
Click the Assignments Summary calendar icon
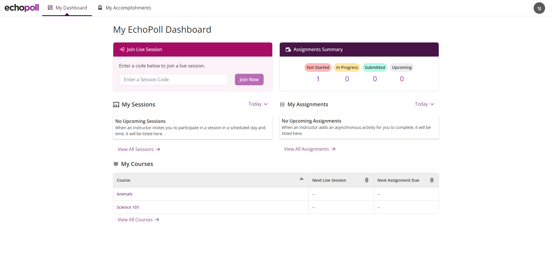pyautogui.click(x=288, y=49)
